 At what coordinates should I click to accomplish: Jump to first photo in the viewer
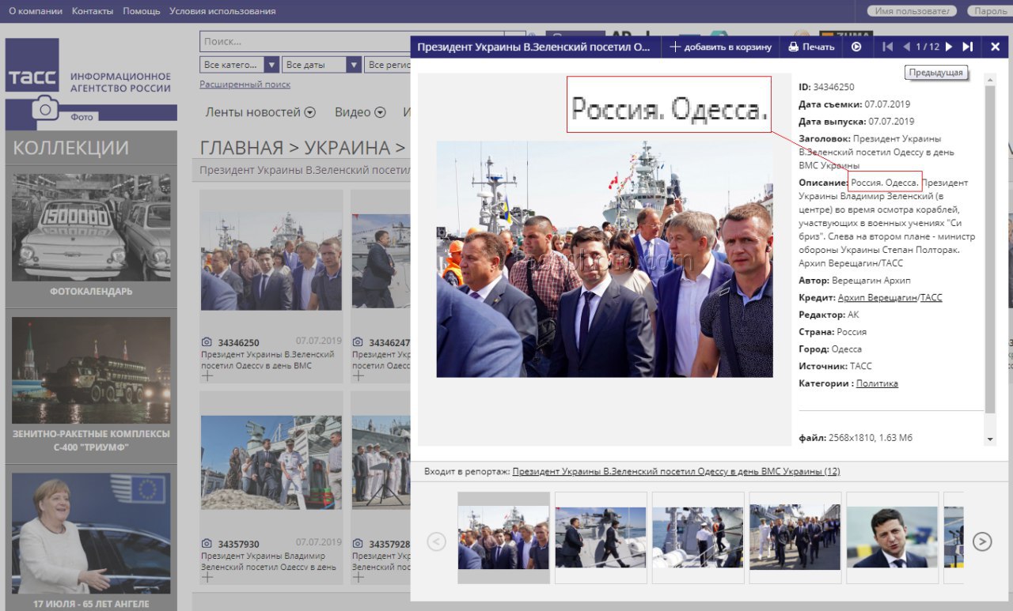[888, 47]
